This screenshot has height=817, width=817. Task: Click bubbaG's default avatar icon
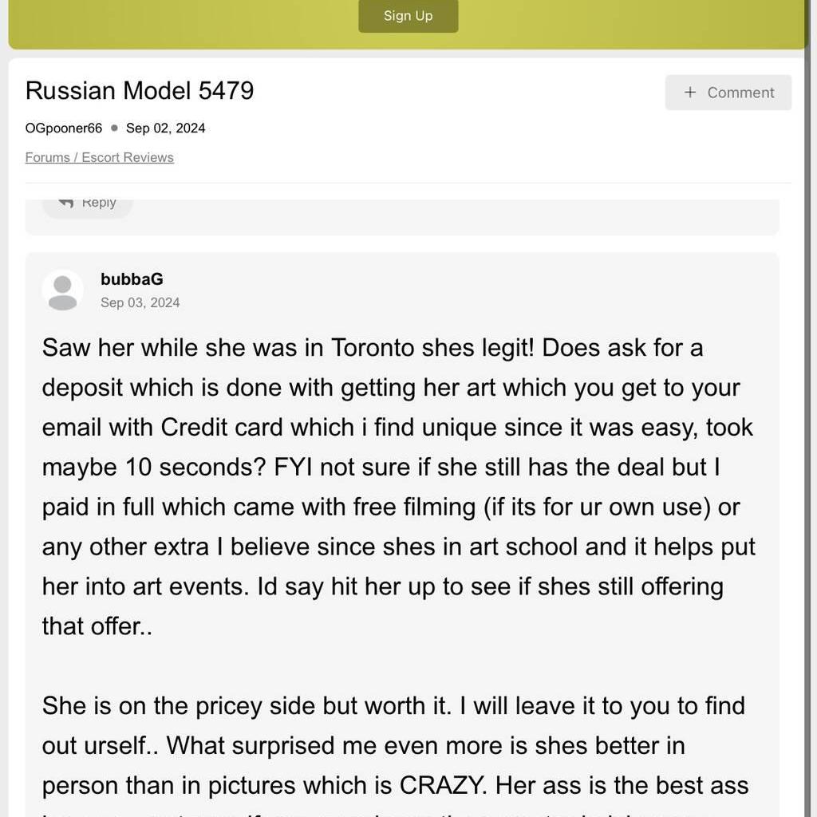[62, 290]
